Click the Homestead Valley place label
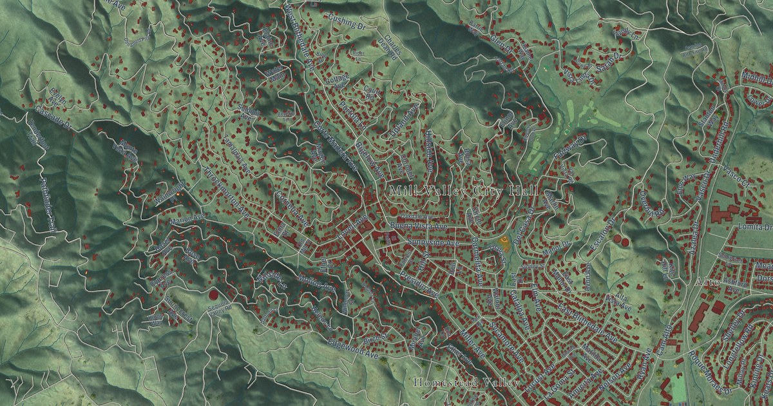This screenshot has width=773, height=406. click(x=466, y=383)
